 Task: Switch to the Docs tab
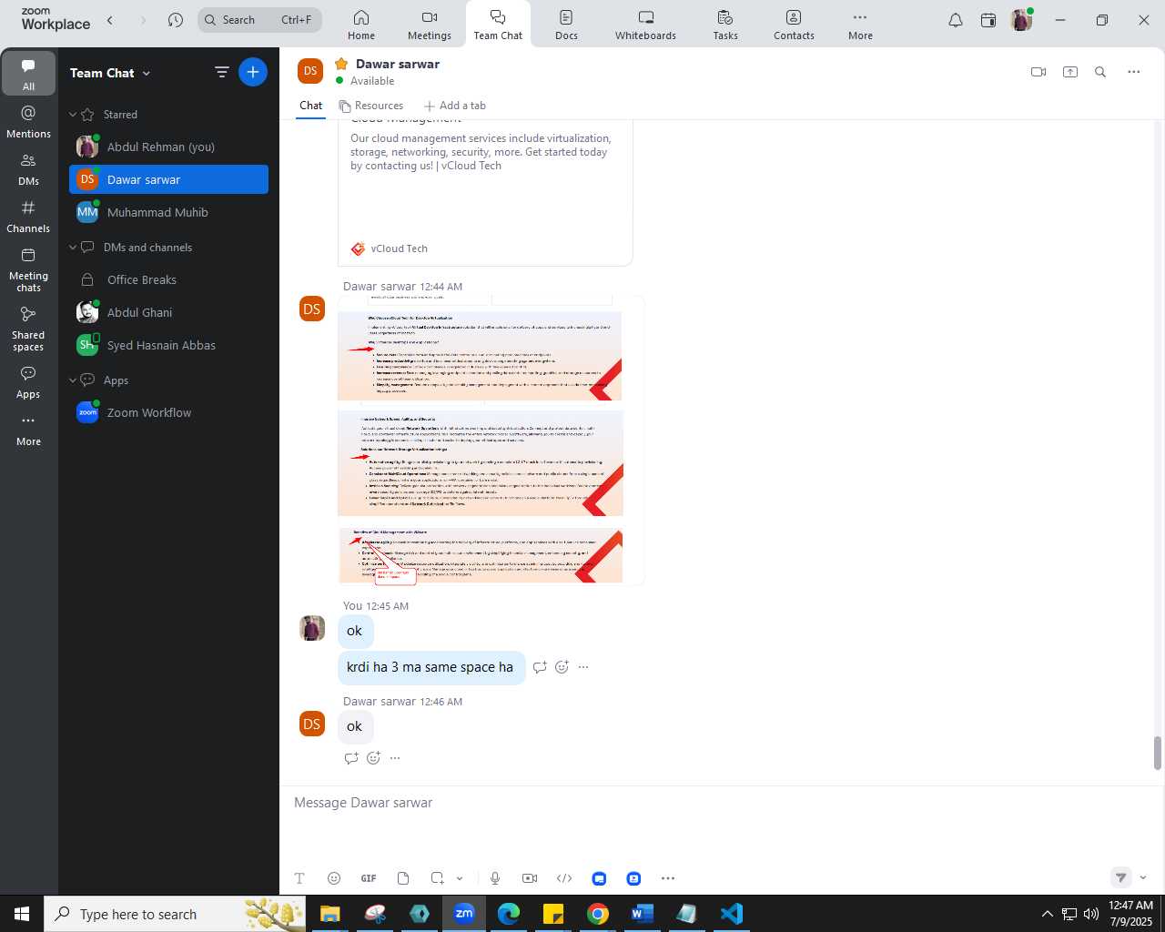(x=566, y=25)
